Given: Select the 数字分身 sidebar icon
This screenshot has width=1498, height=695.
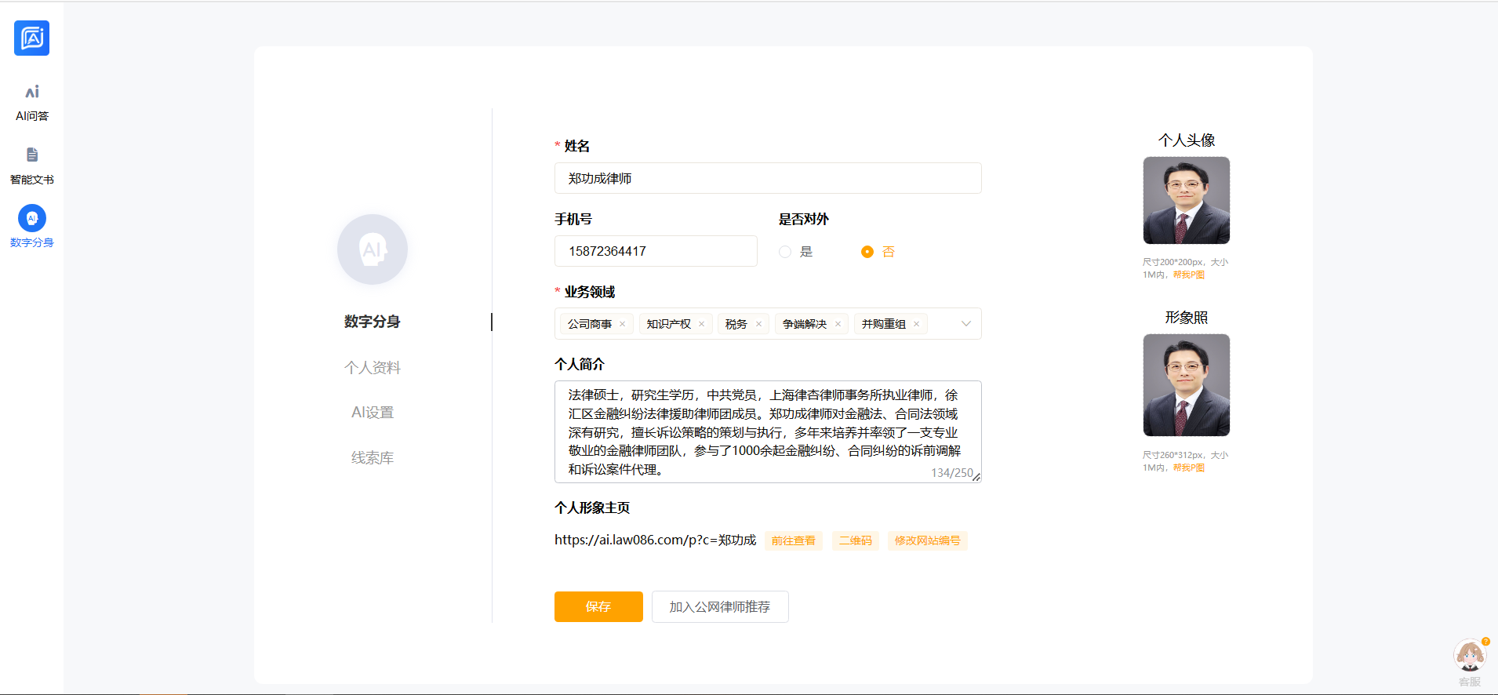Looking at the screenshot, I should (31, 218).
